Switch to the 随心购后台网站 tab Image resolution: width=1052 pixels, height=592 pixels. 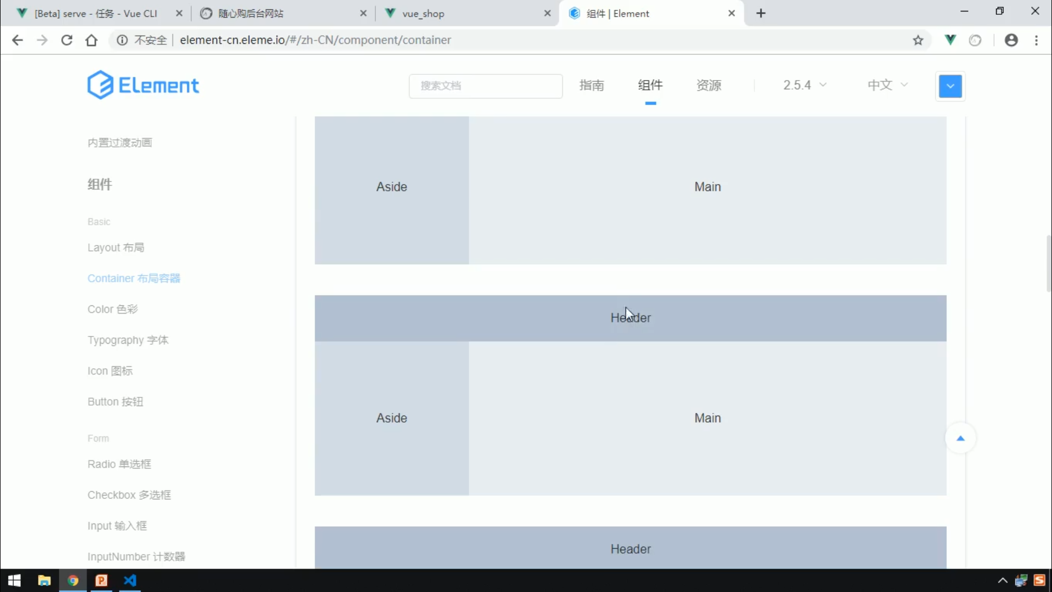click(277, 13)
